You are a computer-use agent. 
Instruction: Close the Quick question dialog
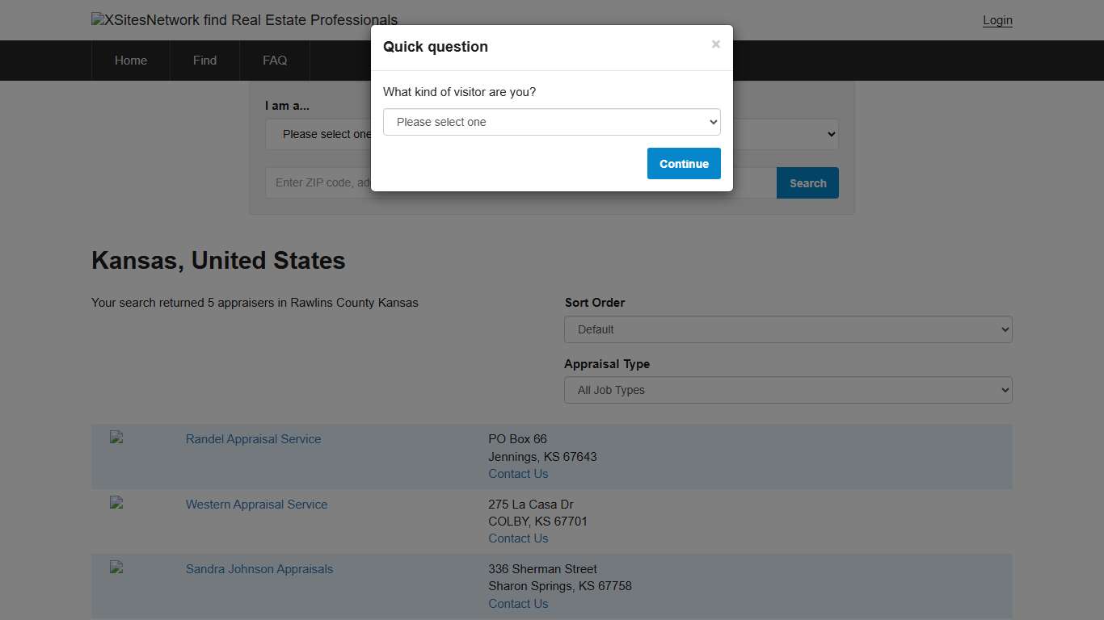715,44
